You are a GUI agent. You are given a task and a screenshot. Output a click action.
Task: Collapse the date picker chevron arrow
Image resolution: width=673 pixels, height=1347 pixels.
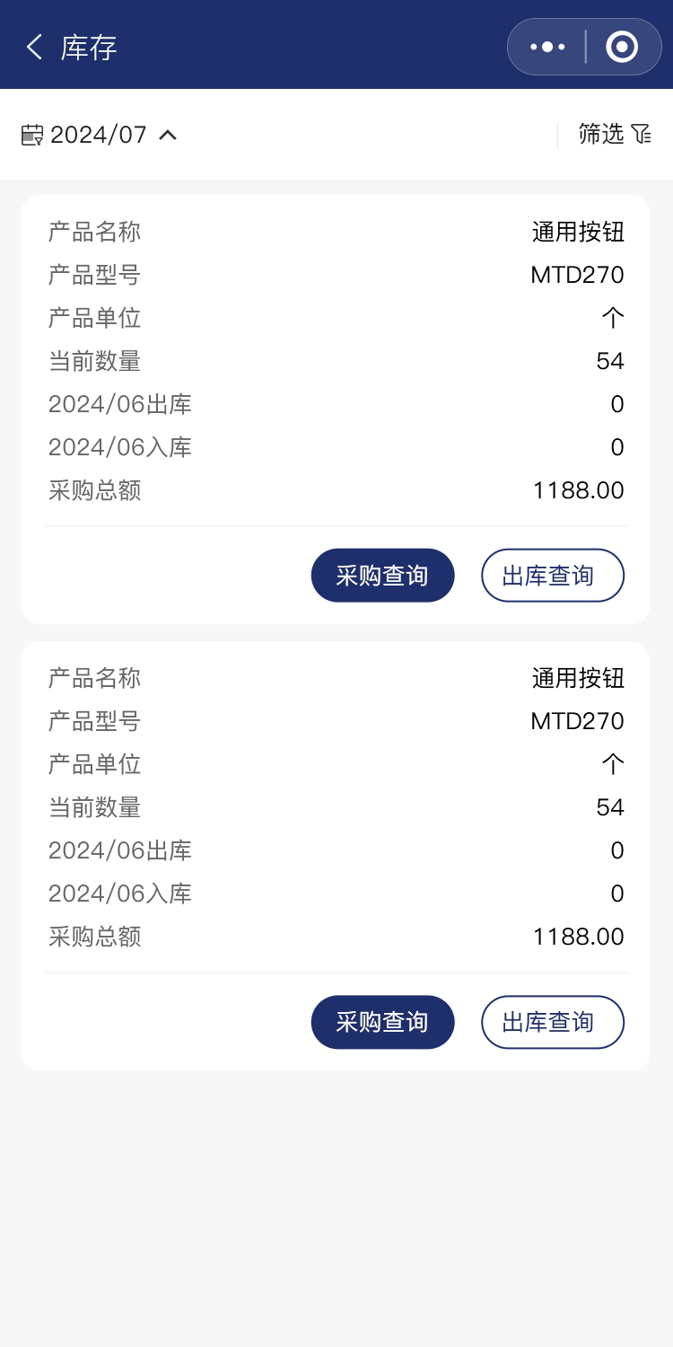point(168,135)
